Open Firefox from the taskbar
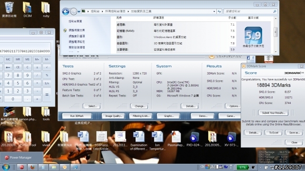Screen dimensions: 305x171 (32, 167)
